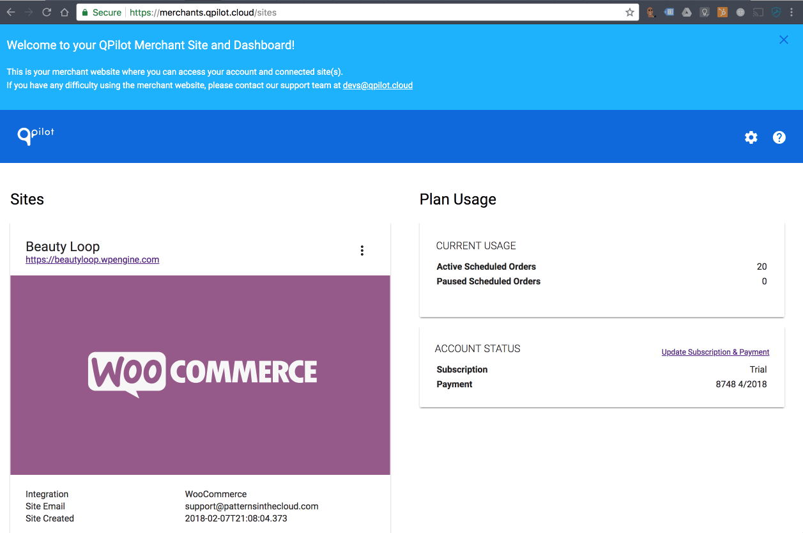Go to the browser home page
The image size is (803, 533).
(64, 12)
